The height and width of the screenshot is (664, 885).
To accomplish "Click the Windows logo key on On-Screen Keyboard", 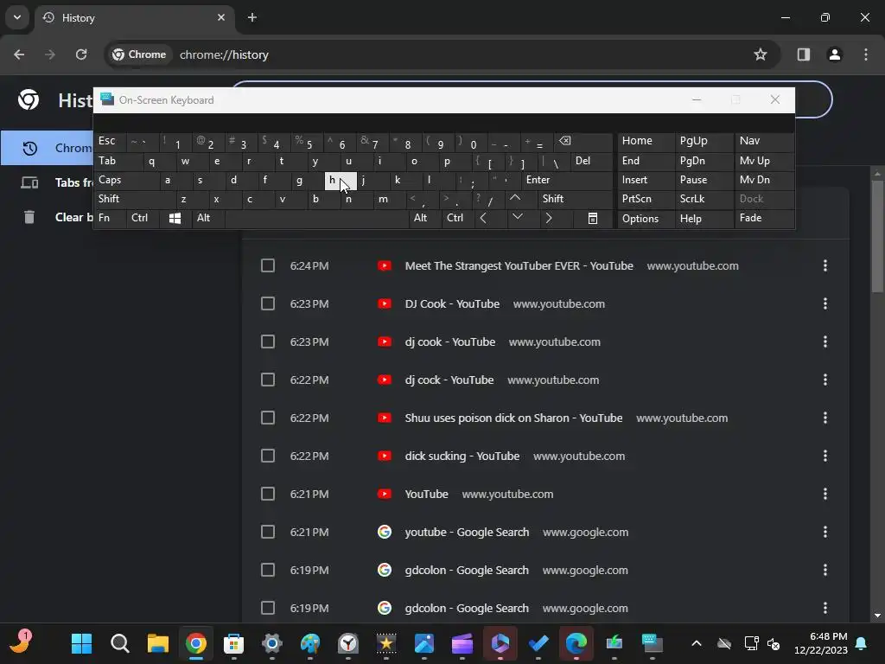I will (175, 218).
